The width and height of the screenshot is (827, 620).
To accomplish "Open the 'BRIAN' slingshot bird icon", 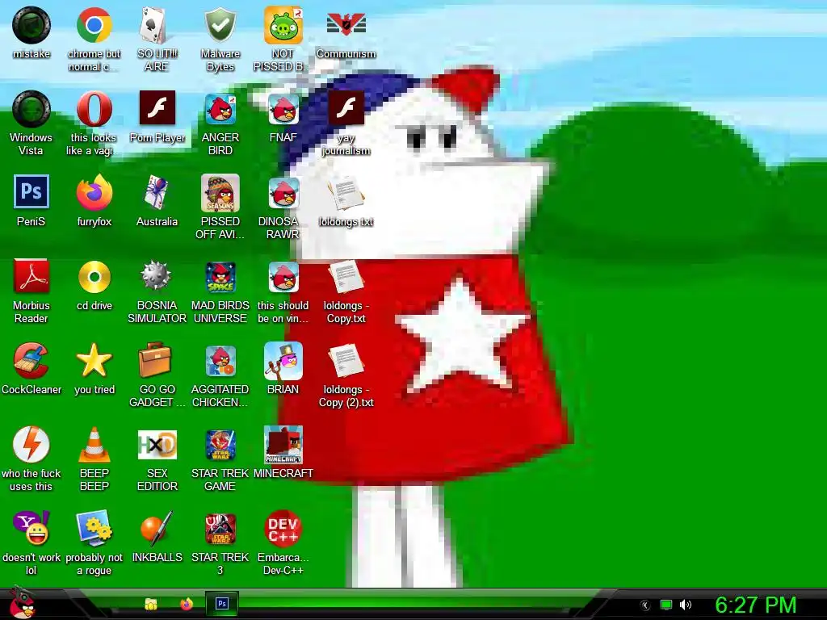I will [283, 361].
